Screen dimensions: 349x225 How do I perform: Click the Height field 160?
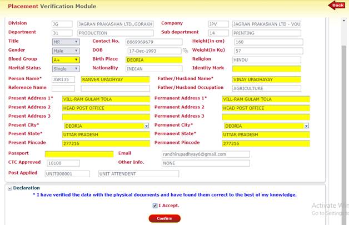pyautogui.click(x=268, y=42)
